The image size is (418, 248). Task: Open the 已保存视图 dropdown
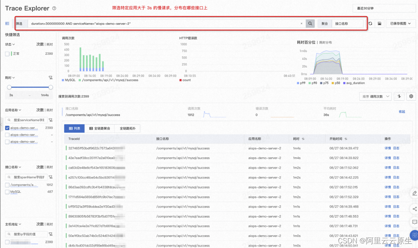[401, 24]
